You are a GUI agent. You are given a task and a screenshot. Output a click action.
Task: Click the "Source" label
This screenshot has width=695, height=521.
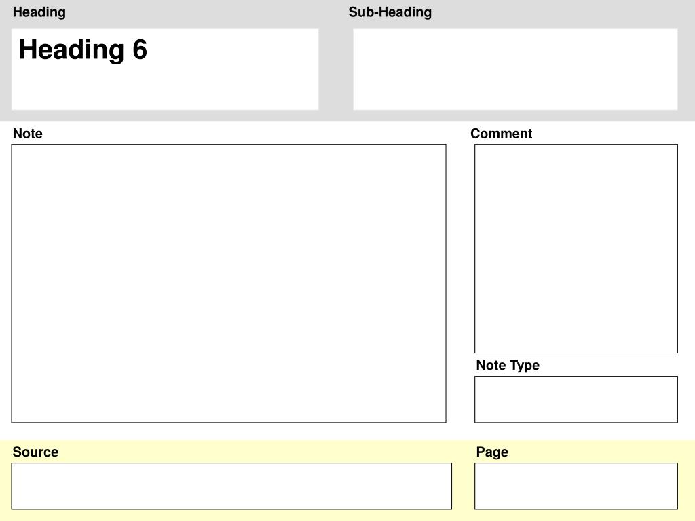point(35,452)
